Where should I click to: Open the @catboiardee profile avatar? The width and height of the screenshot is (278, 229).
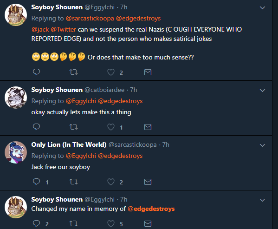click(x=16, y=98)
